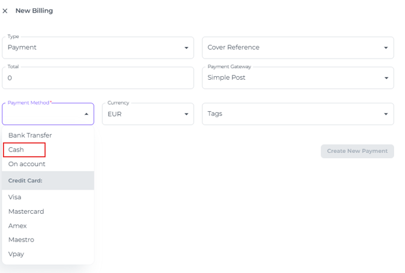Open the Currency dropdown showing EUR
The width and height of the screenshot is (405, 273).
[x=147, y=114]
